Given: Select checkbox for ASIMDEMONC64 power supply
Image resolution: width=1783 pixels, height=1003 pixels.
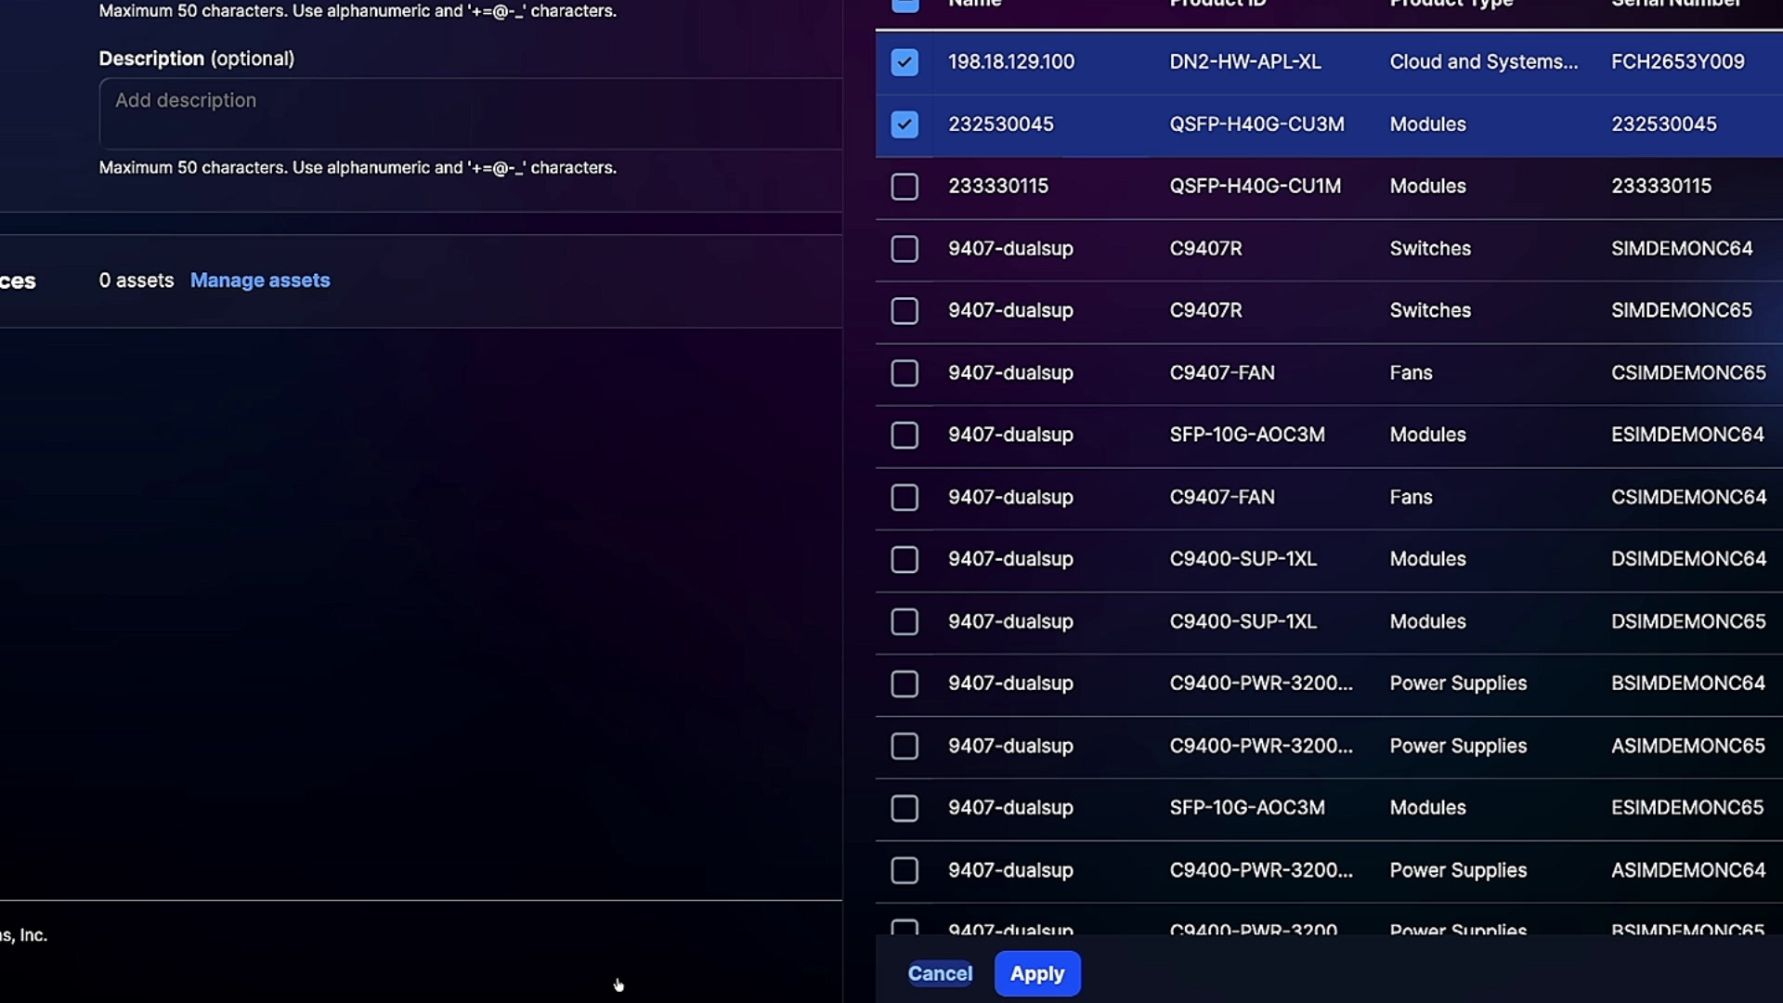Looking at the screenshot, I should tap(905, 871).
